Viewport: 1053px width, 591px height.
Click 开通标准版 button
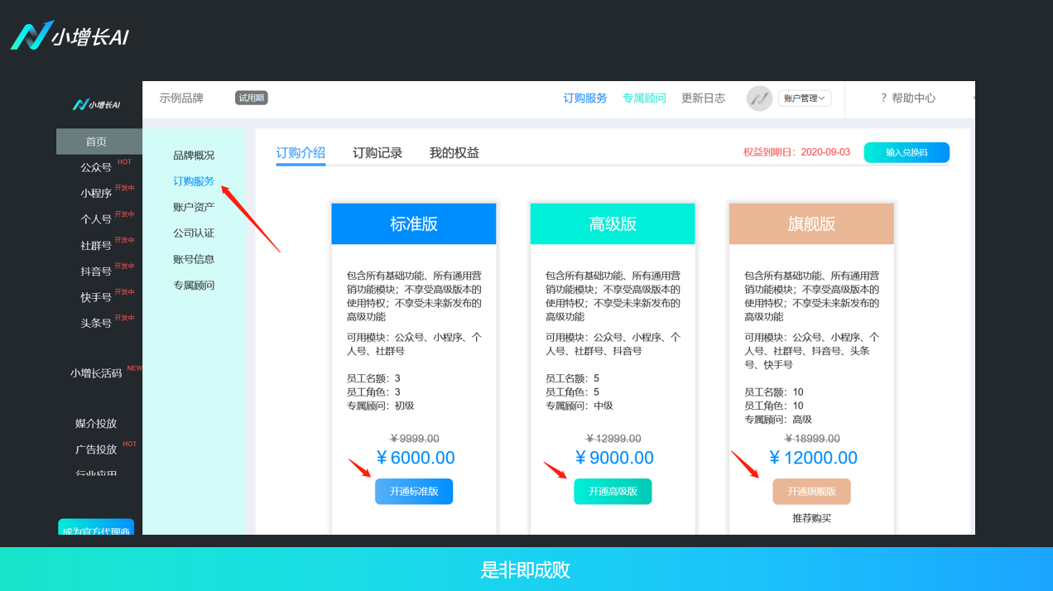(x=414, y=492)
